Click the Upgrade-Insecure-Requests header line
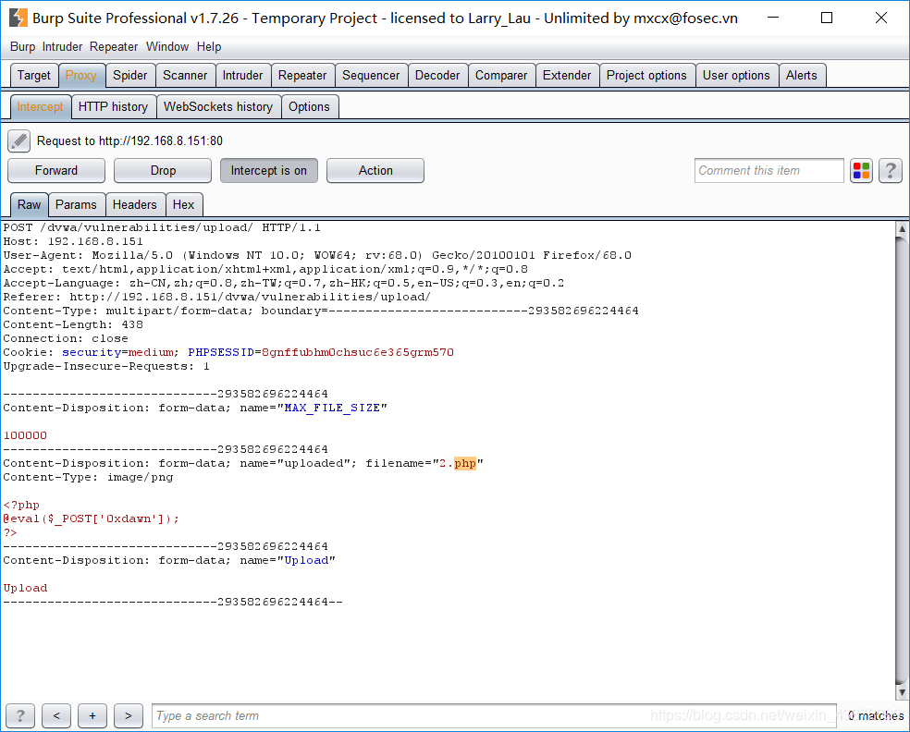This screenshot has width=910, height=732. pyautogui.click(x=106, y=367)
